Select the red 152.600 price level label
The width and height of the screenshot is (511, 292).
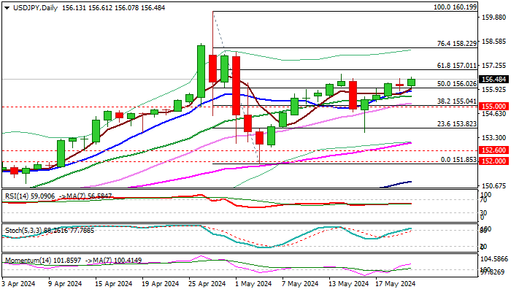pos(493,150)
